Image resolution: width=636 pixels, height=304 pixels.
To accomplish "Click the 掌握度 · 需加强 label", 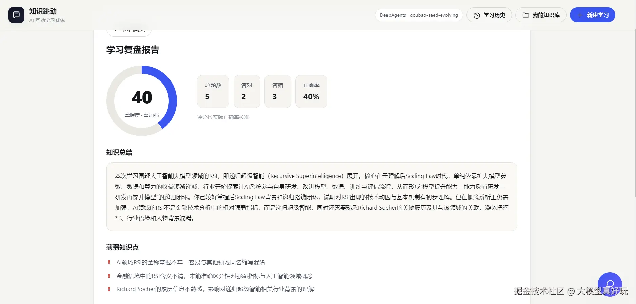I will click(x=142, y=115).
